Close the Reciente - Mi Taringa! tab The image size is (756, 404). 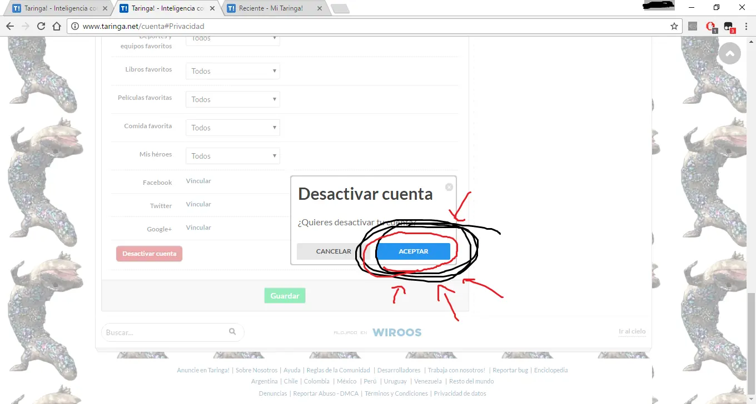(319, 8)
